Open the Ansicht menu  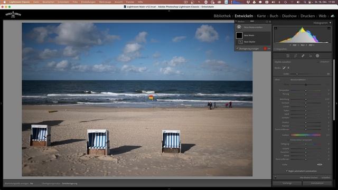pyautogui.click(x=118, y=2)
